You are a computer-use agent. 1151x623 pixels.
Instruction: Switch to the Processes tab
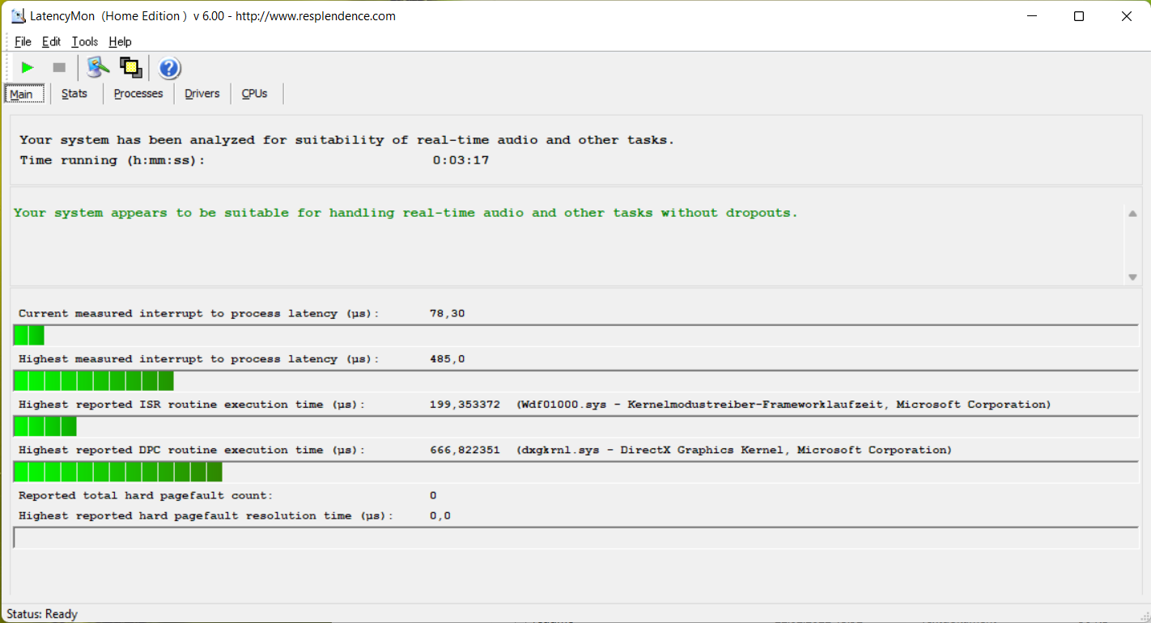point(138,94)
